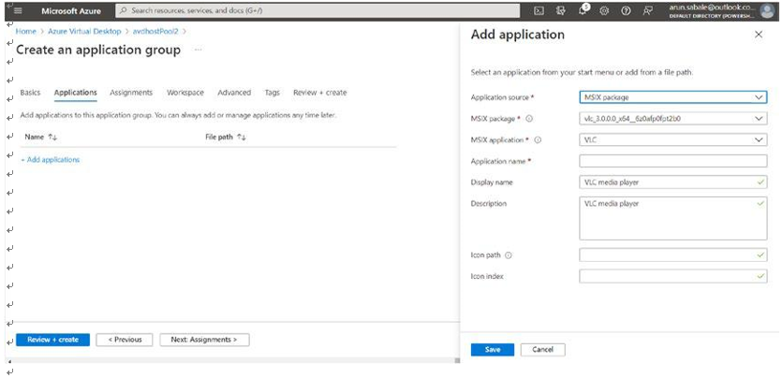Close the Add application panel
The image size is (783, 378).
(x=759, y=35)
